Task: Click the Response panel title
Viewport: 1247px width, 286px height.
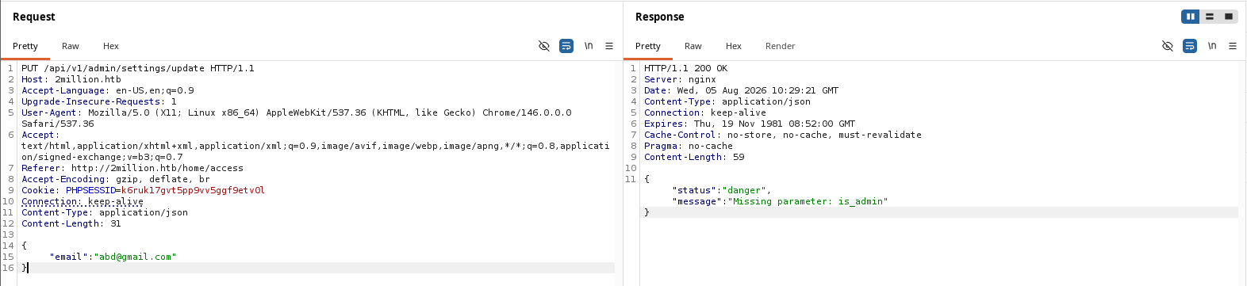Action: (x=659, y=17)
